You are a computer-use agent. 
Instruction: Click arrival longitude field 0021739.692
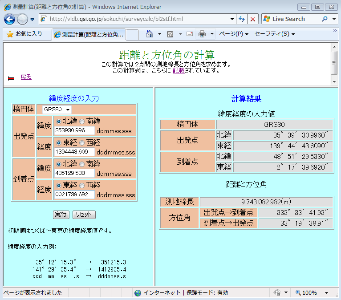pos(74,195)
